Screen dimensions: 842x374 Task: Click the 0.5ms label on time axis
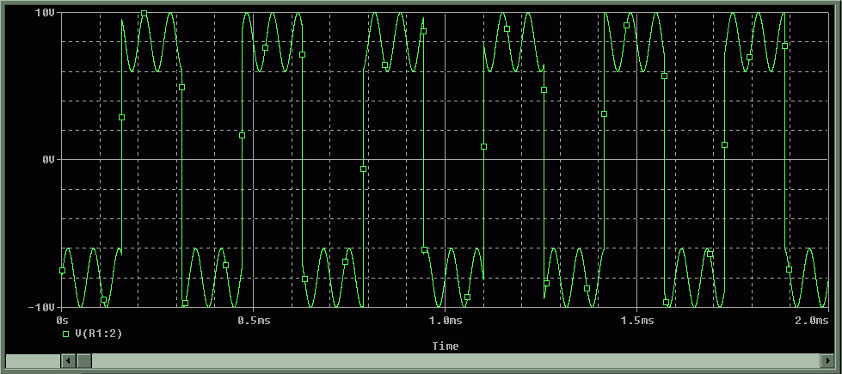[x=251, y=320]
